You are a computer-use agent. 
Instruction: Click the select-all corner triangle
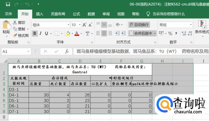[6, 61]
